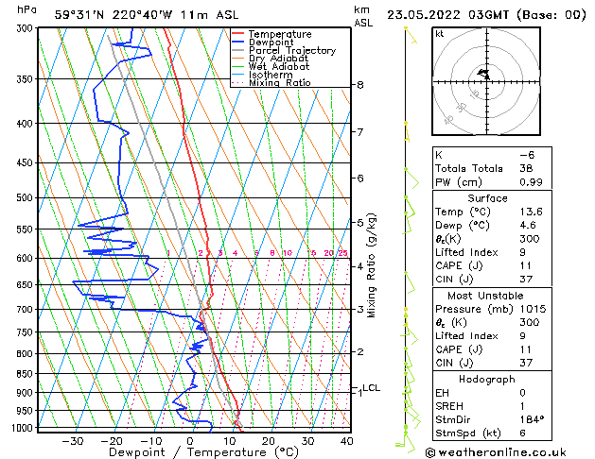Click the '-30' temperature axis label
The height and width of the screenshot is (459, 595).
coord(73,441)
